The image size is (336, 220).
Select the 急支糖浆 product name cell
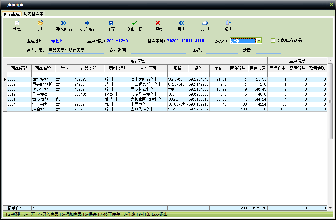click(43, 99)
